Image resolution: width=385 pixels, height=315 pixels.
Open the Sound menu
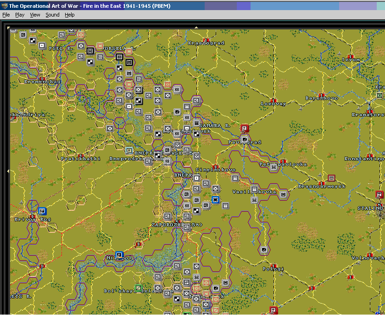coord(52,15)
